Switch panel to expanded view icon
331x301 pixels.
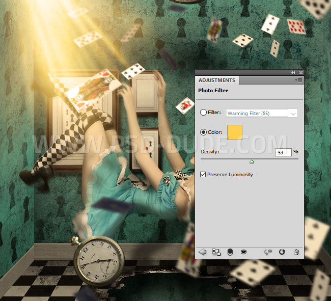216,252
